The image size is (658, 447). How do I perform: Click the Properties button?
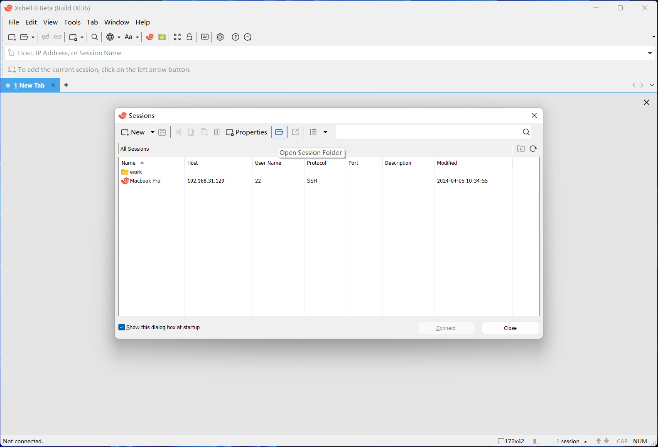click(247, 132)
